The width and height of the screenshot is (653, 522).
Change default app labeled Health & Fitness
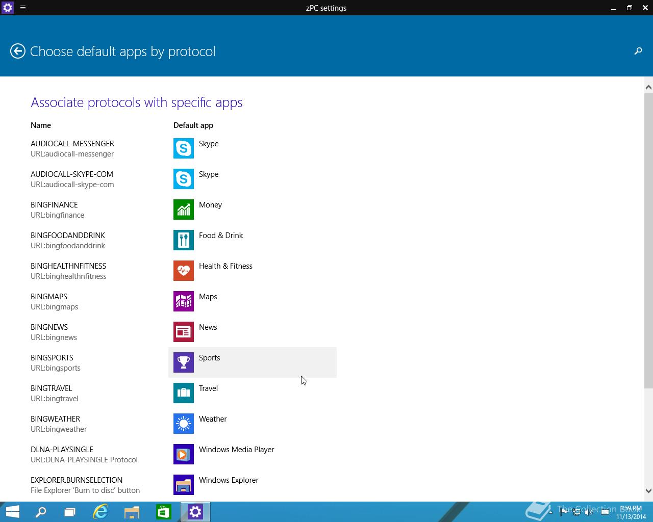[x=225, y=266]
